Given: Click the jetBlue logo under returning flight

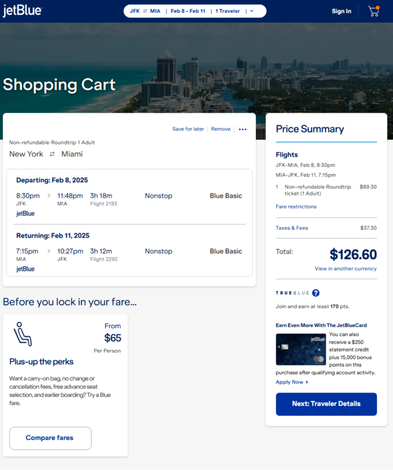Looking at the screenshot, I should (25, 269).
